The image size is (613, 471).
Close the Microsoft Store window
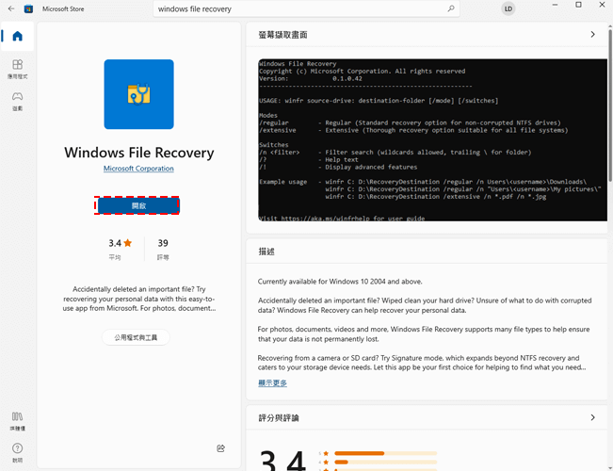coord(602,5)
